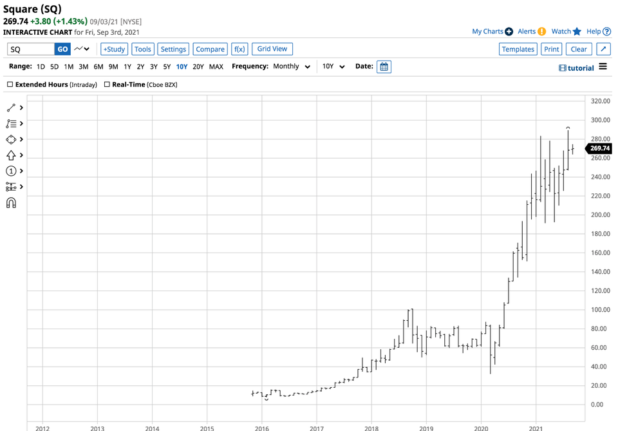Expand the numbered label submenu chevron

click(21, 171)
